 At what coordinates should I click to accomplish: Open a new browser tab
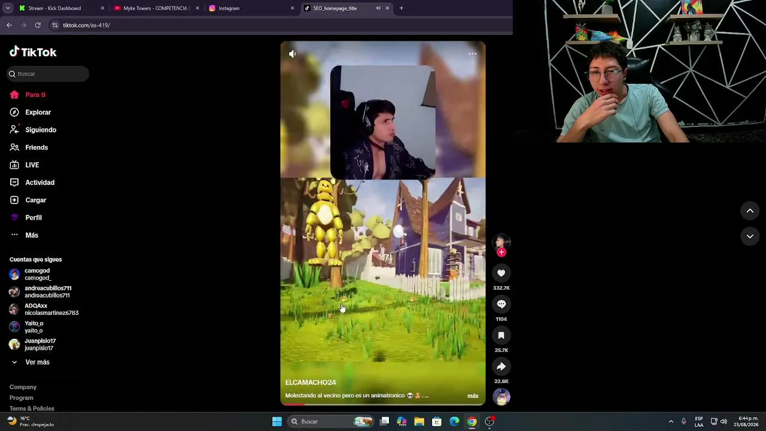[401, 8]
